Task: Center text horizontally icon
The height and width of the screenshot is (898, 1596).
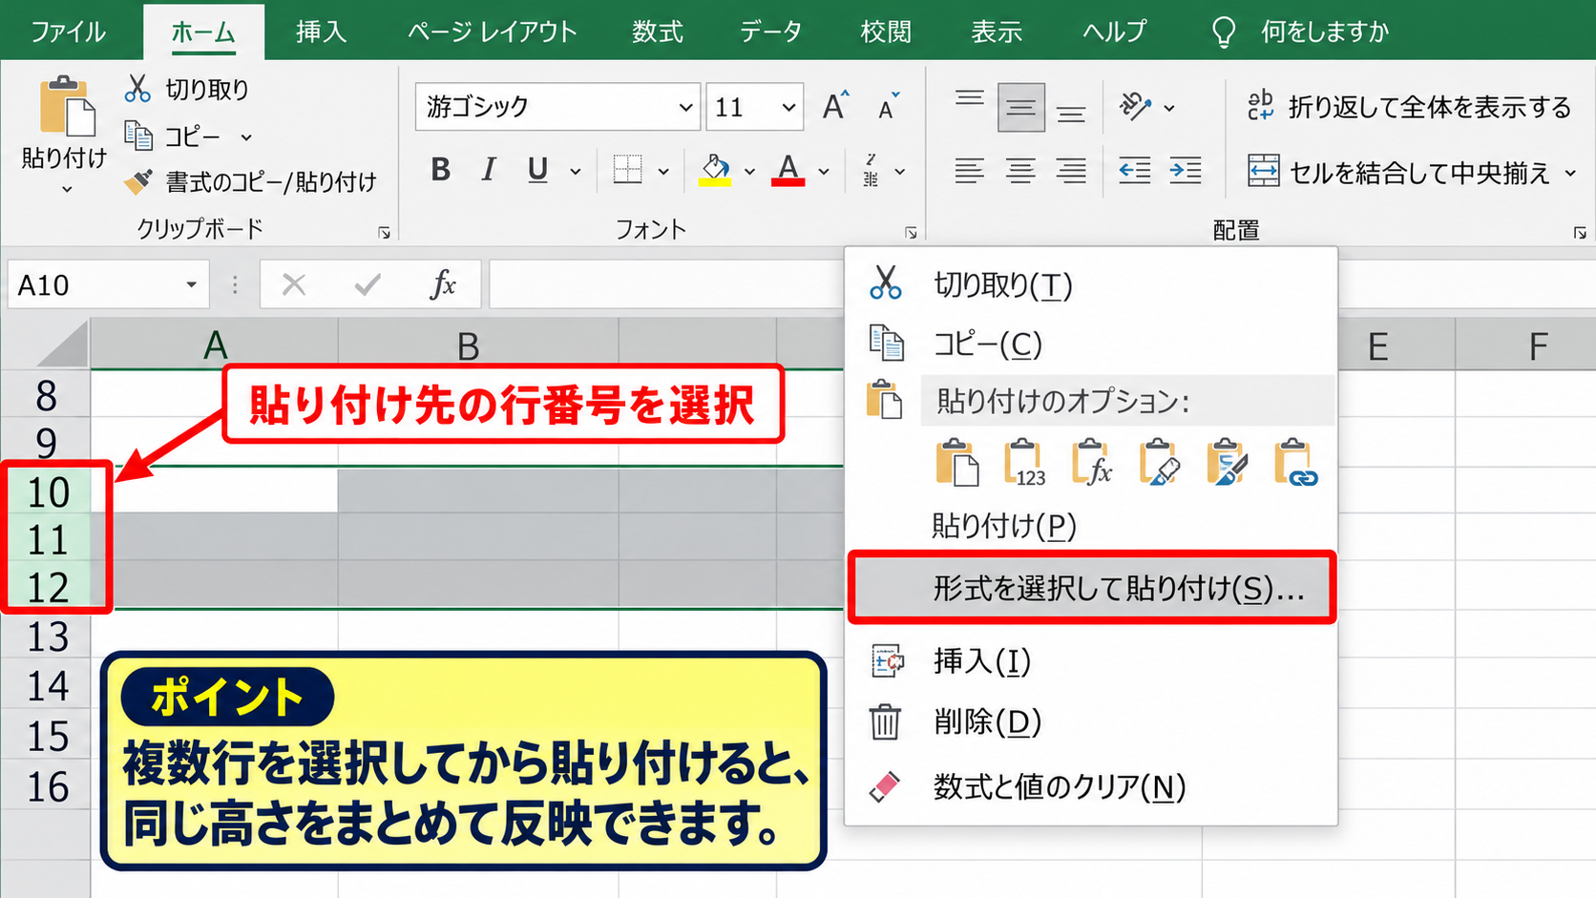Action: point(1020,171)
